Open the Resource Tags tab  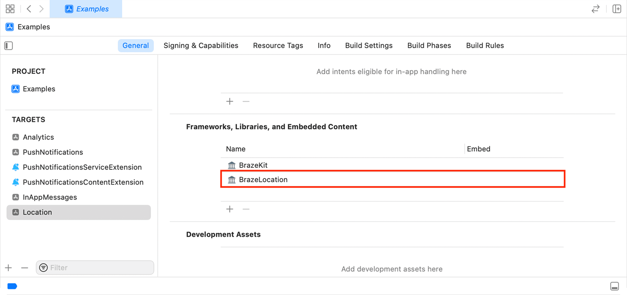[278, 45]
